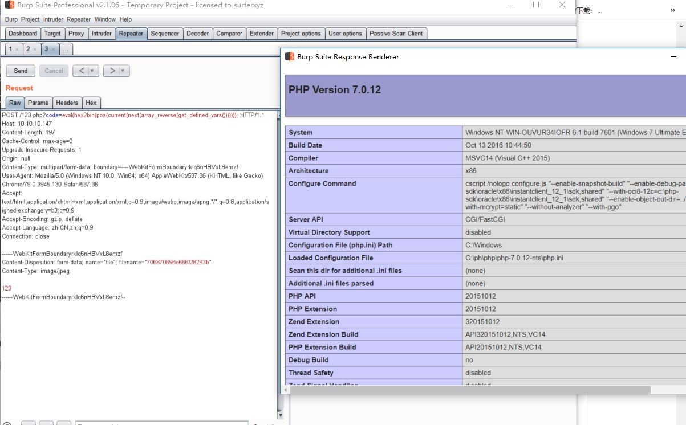686x425 pixels.
Task: Open the Project options tab
Action: click(x=301, y=34)
